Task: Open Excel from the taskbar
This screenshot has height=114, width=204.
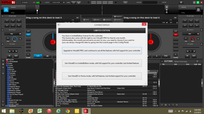Action: tap(40, 111)
